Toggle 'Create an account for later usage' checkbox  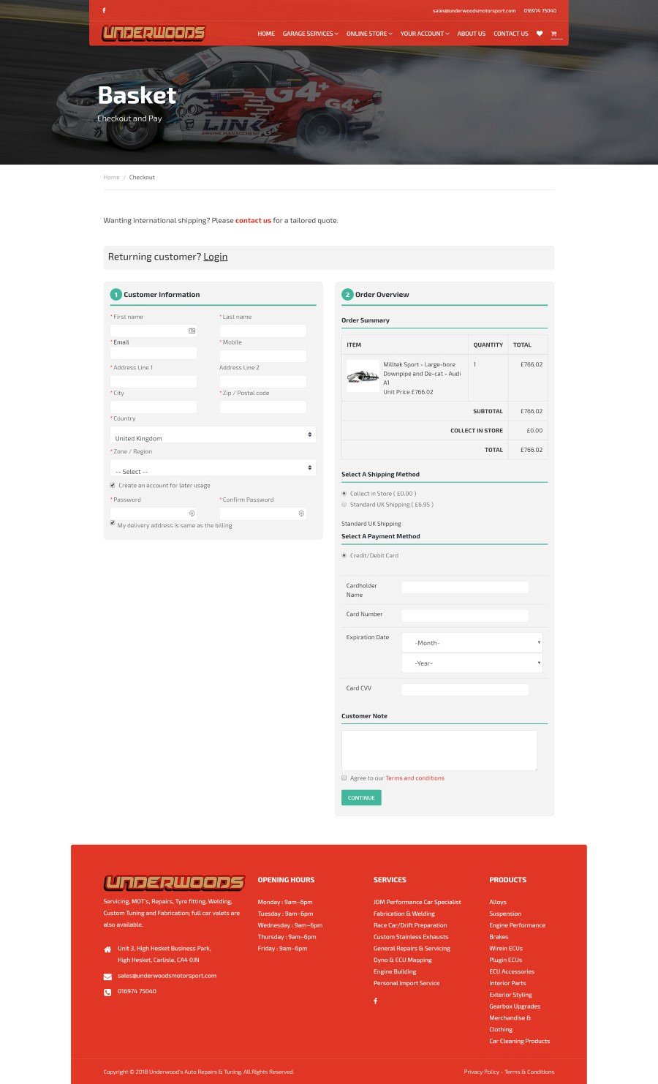(113, 485)
